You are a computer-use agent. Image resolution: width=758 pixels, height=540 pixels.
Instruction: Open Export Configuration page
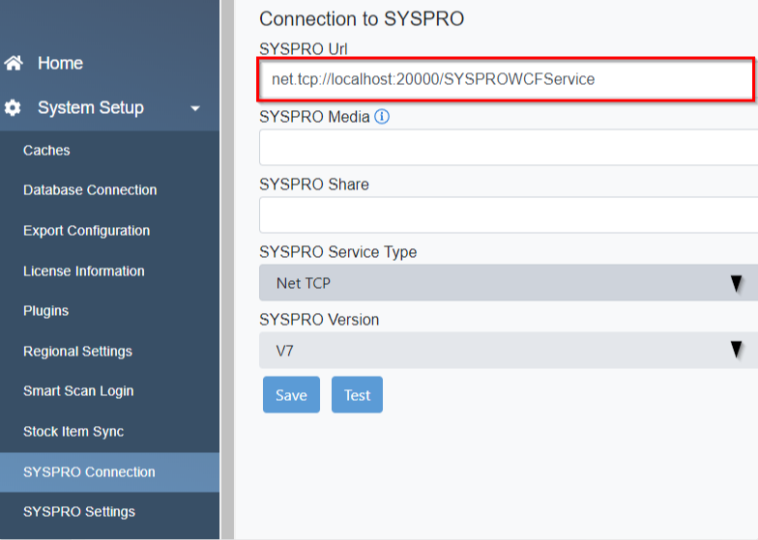tap(87, 230)
